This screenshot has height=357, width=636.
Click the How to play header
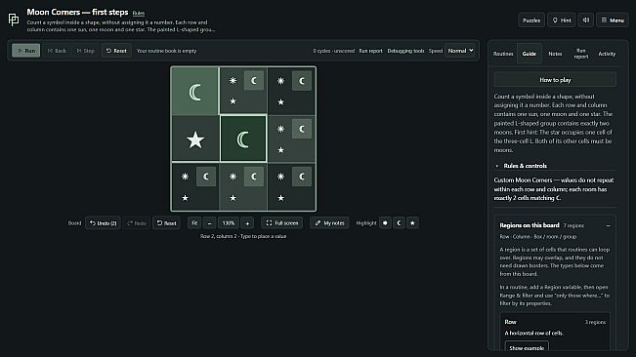[x=555, y=80]
